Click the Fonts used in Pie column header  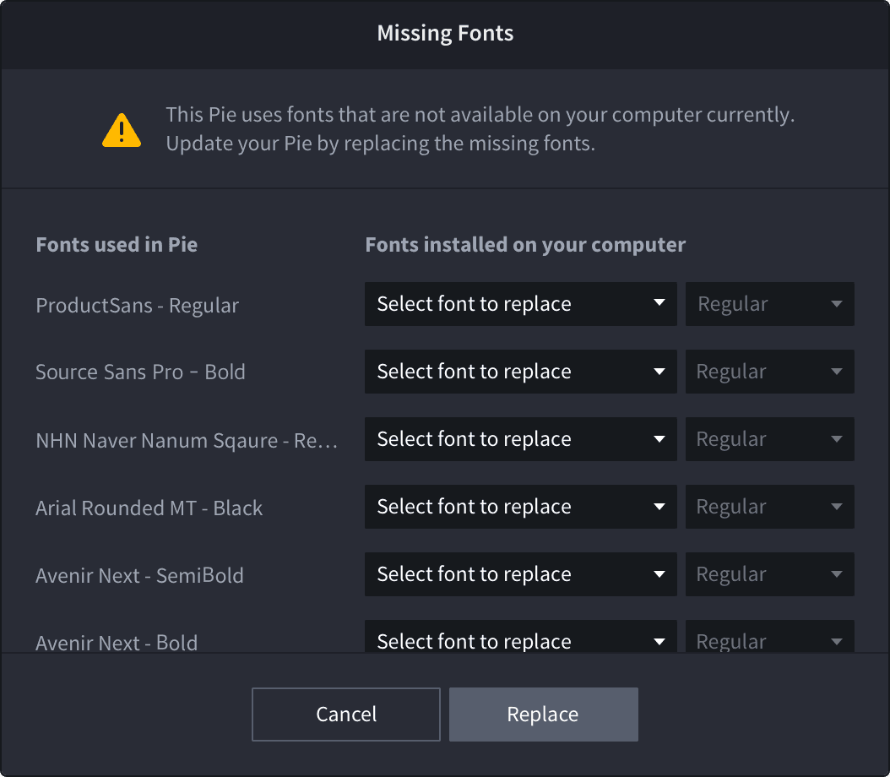(116, 245)
